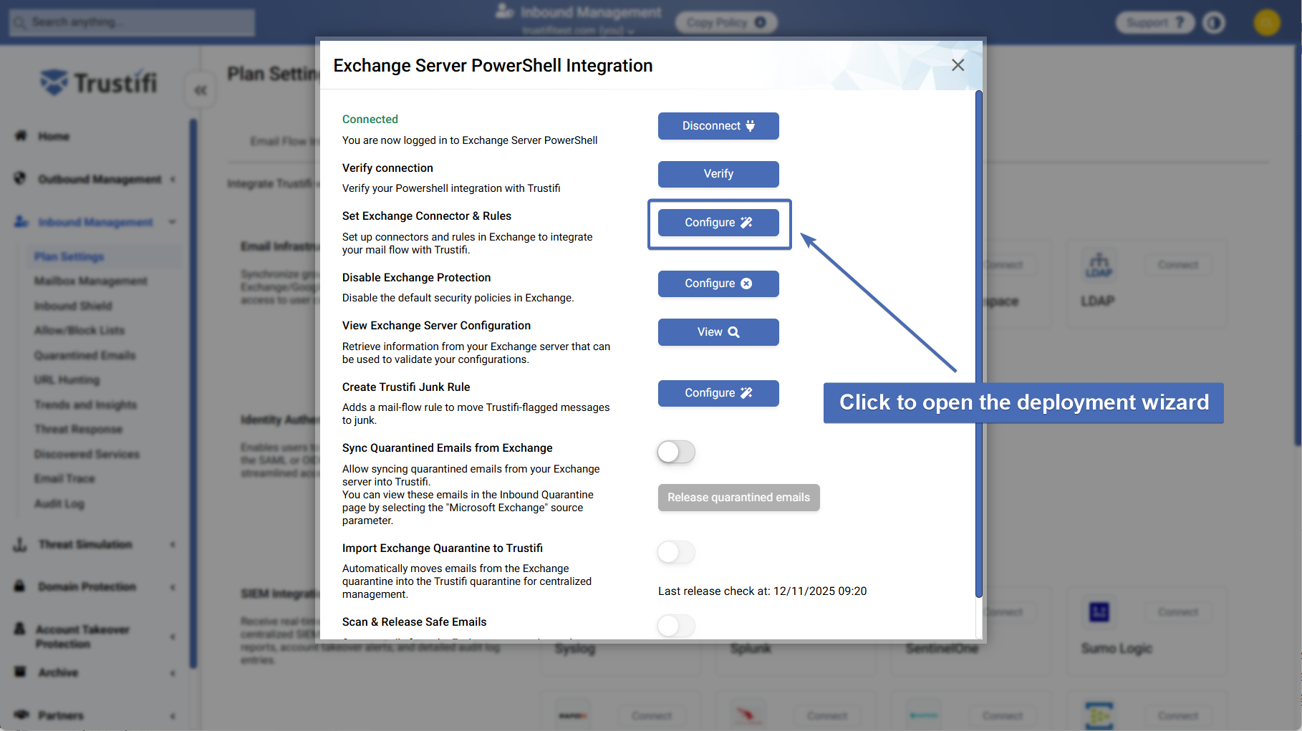Click the Sumo Logic integration icon
The height and width of the screenshot is (731, 1302).
[1099, 612]
